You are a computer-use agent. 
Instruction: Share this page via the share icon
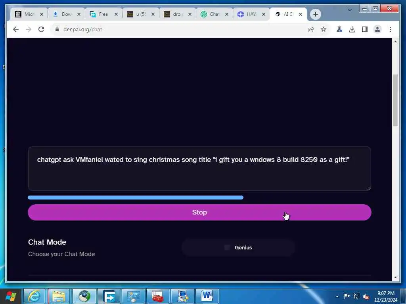tap(311, 29)
